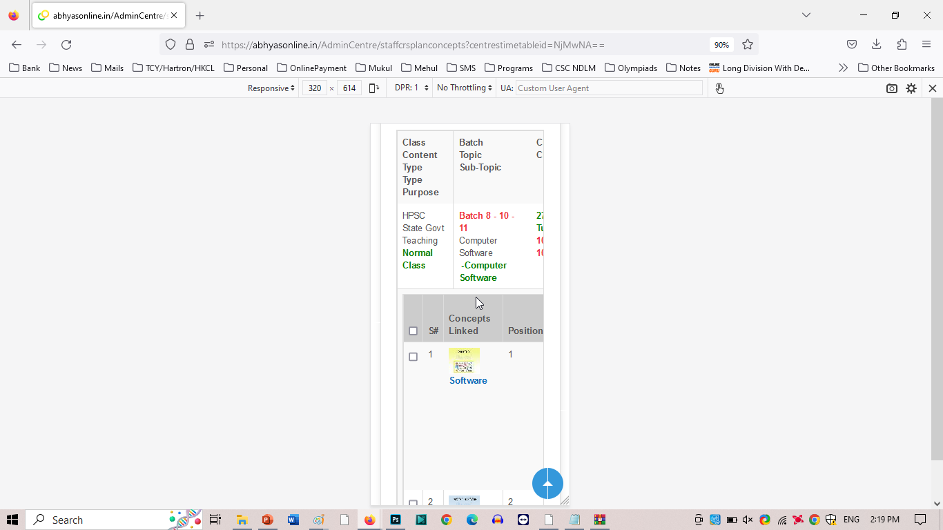
Task: Open responsive design mode settings gear
Action: [x=911, y=88]
